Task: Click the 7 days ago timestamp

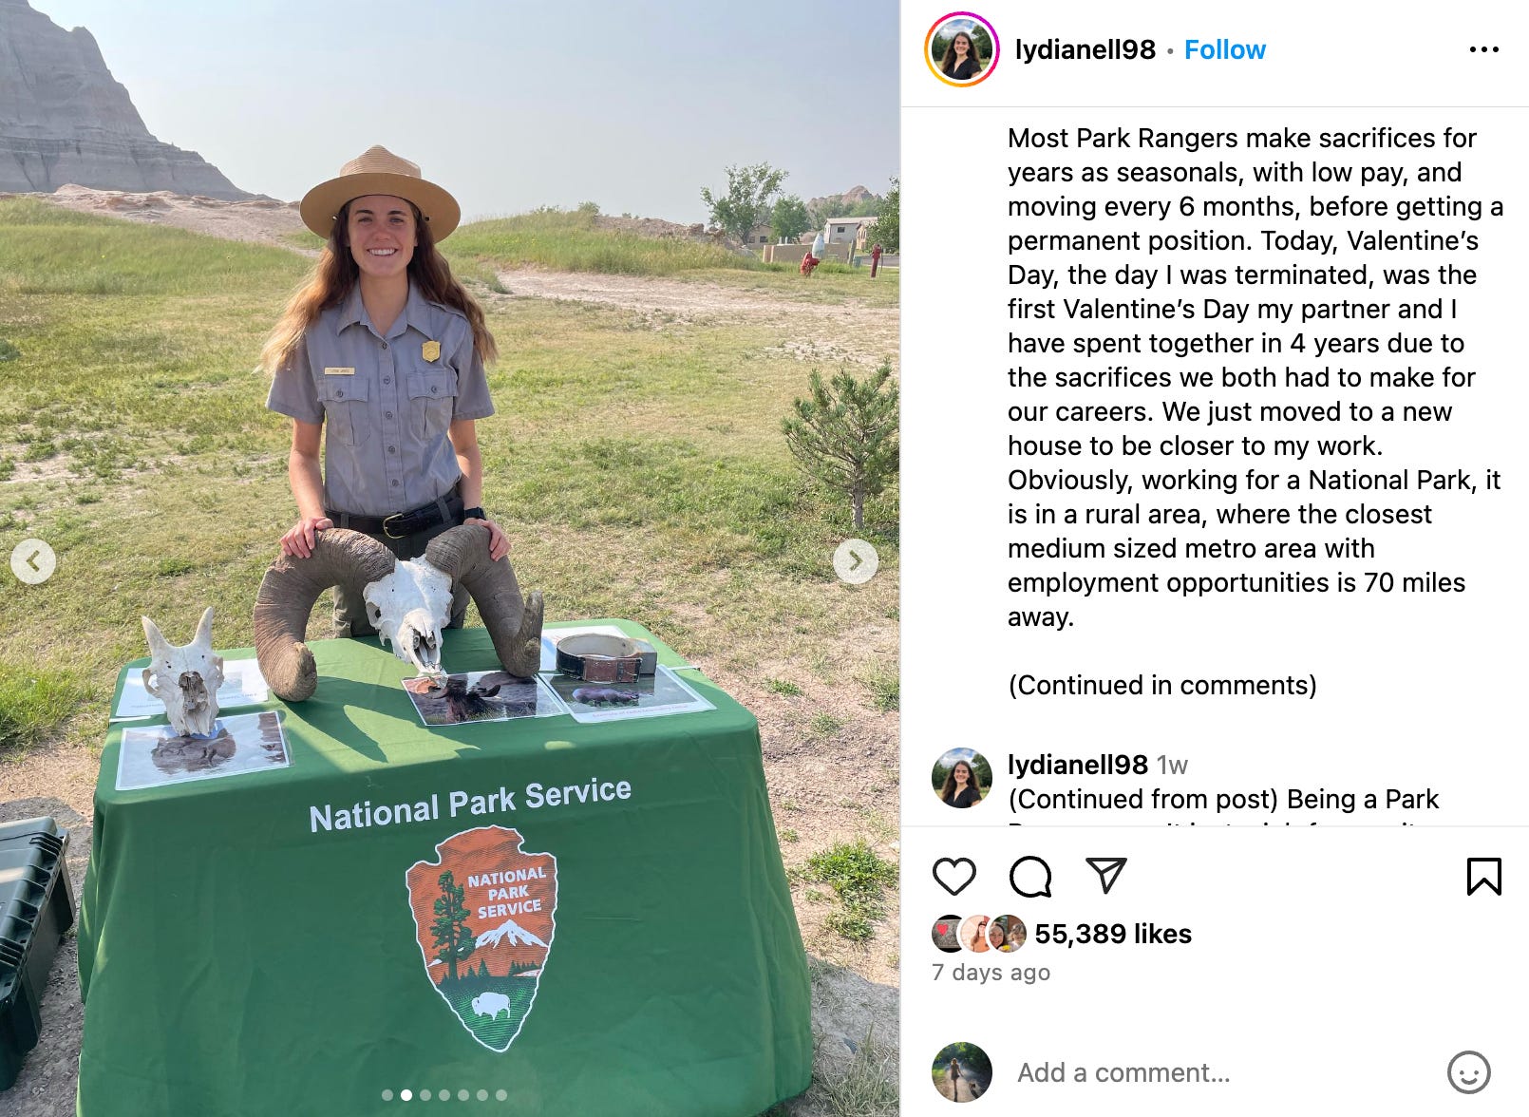Action: [x=991, y=972]
